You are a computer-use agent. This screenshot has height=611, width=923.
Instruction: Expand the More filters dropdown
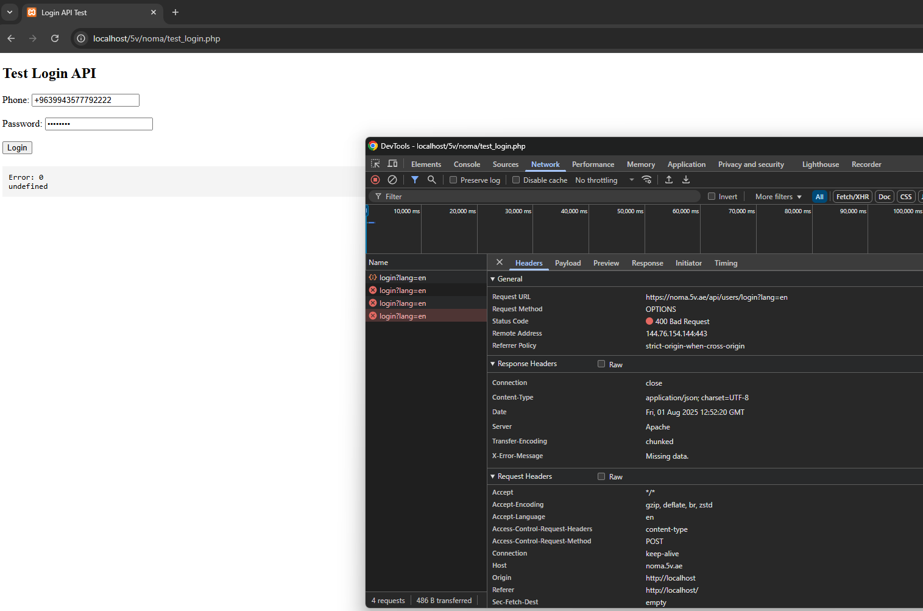(778, 197)
